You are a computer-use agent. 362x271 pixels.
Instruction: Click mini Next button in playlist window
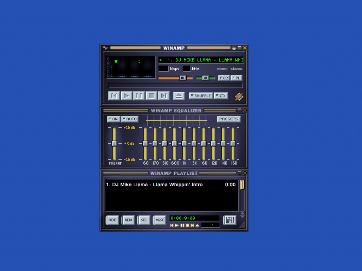192,225
